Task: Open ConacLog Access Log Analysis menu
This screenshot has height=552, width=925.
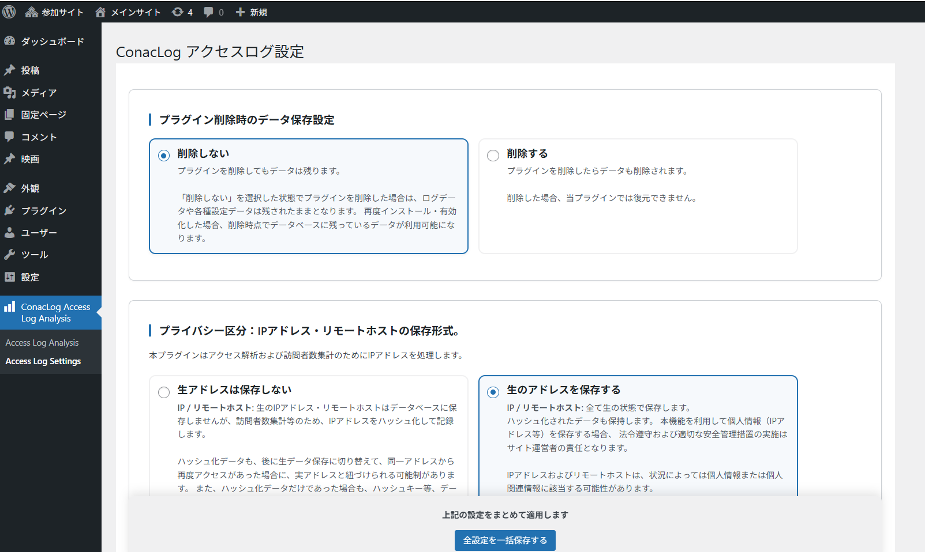Action: coord(51,312)
